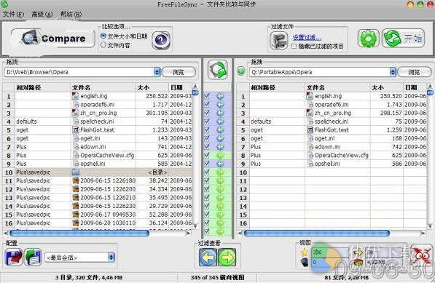The width and height of the screenshot is (435, 283).
Task: Toggle hide filtered items checkbox
Action: (x=294, y=47)
